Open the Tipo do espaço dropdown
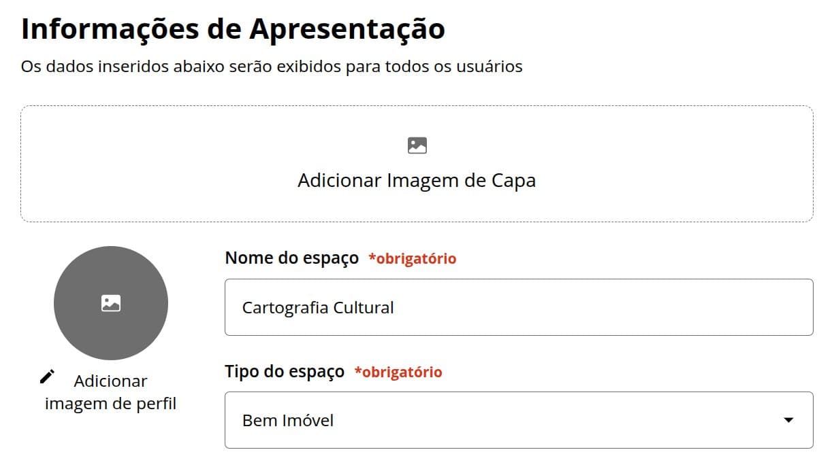The height and width of the screenshot is (469, 834). 519,420
